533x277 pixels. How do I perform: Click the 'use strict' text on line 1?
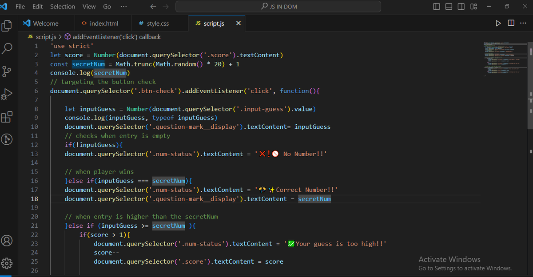(x=72, y=46)
